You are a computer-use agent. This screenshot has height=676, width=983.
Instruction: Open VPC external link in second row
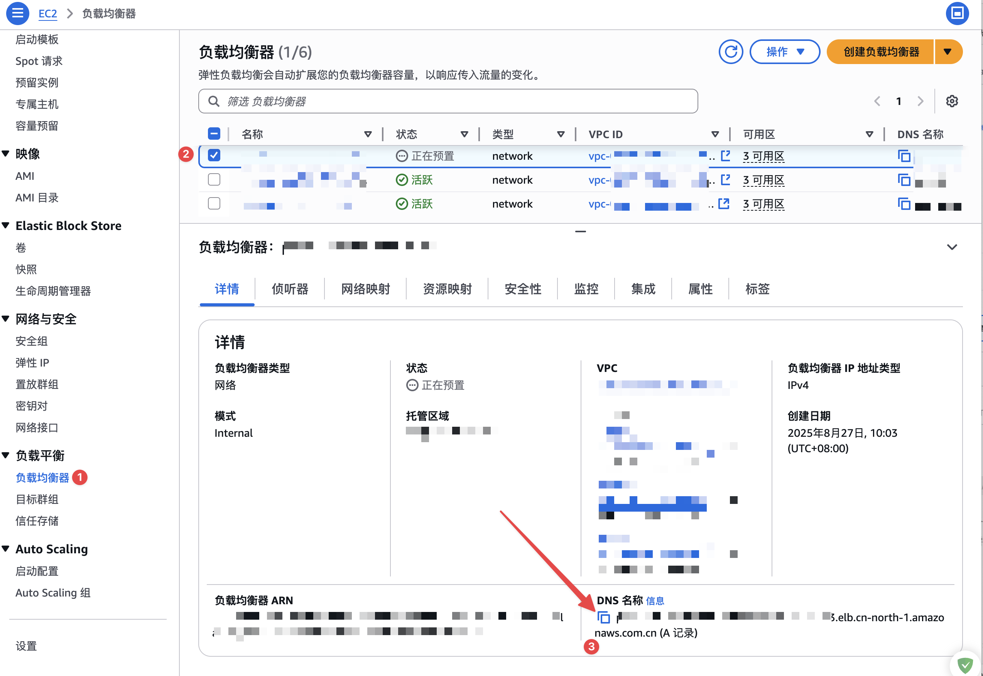click(x=726, y=179)
